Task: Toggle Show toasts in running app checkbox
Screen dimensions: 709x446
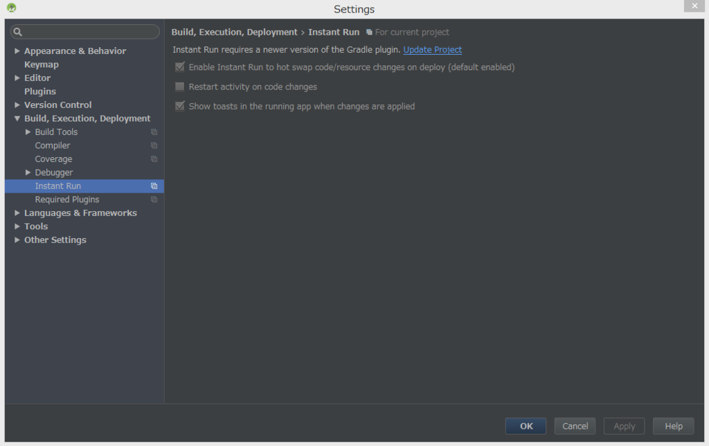Action: point(179,106)
